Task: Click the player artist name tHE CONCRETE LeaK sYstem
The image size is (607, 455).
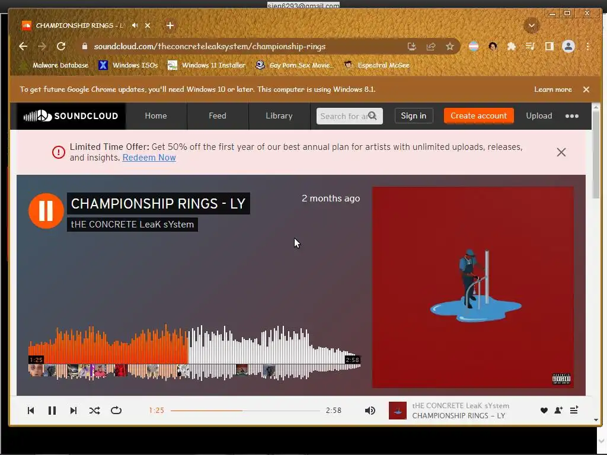Action: [x=461, y=405]
